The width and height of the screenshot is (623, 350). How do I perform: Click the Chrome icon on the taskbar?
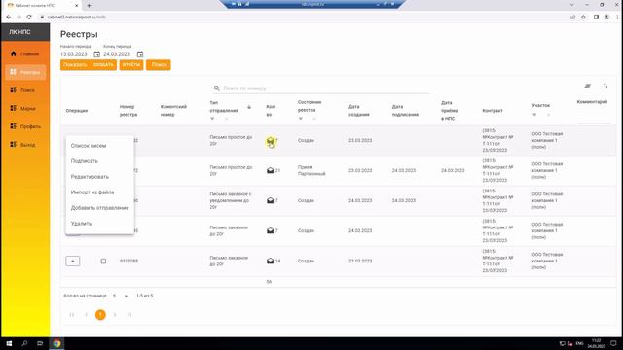pos(56,343)
